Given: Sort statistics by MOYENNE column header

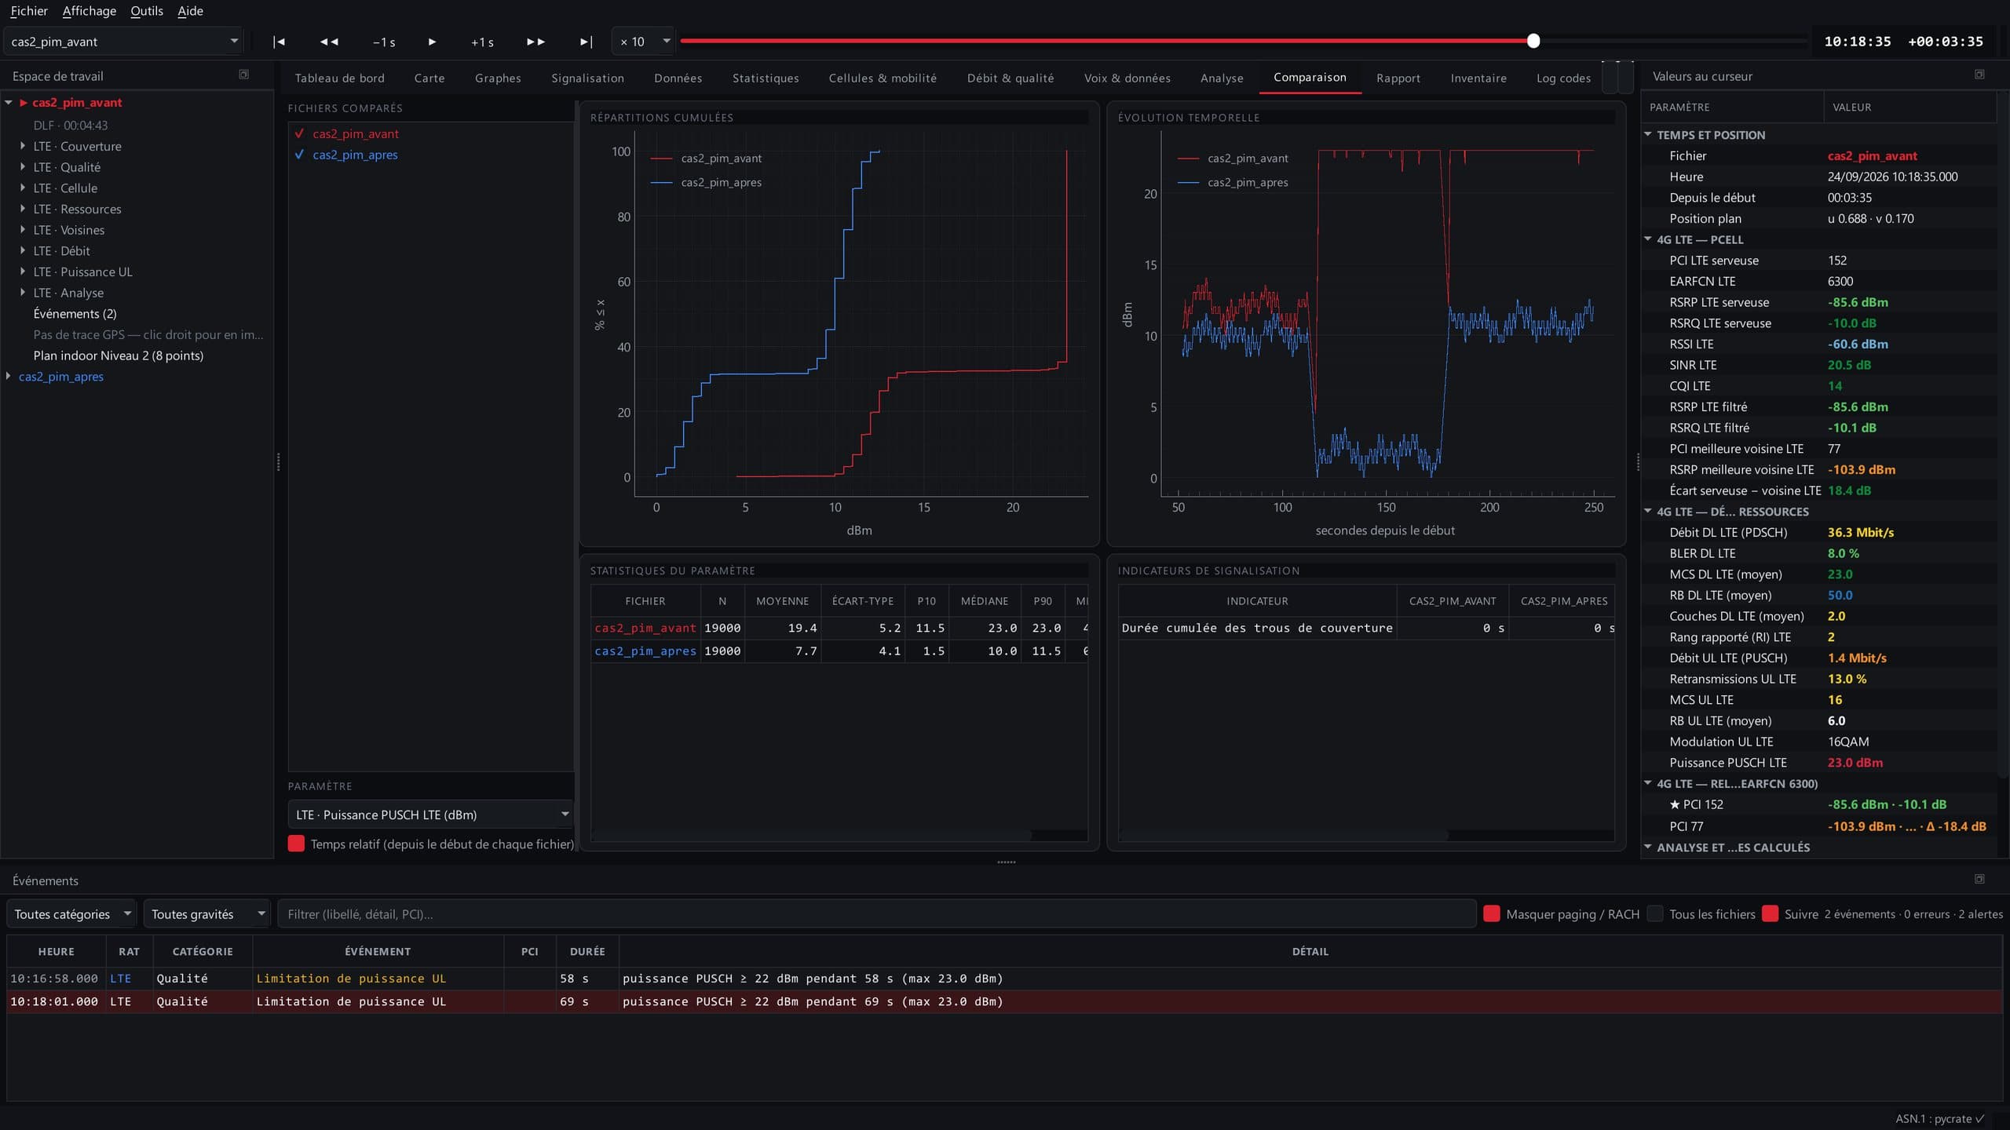Looking at the screenshot, I should pos(782,601).
